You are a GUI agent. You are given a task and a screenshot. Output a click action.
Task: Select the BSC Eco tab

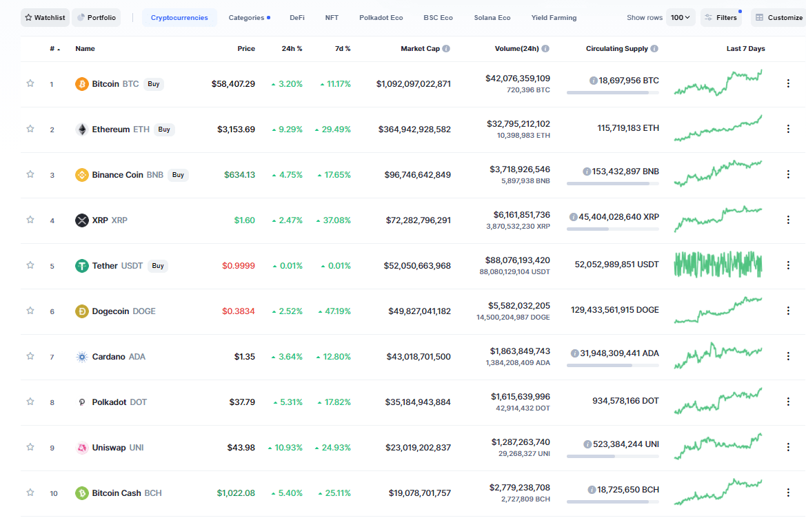click(438, 17)
